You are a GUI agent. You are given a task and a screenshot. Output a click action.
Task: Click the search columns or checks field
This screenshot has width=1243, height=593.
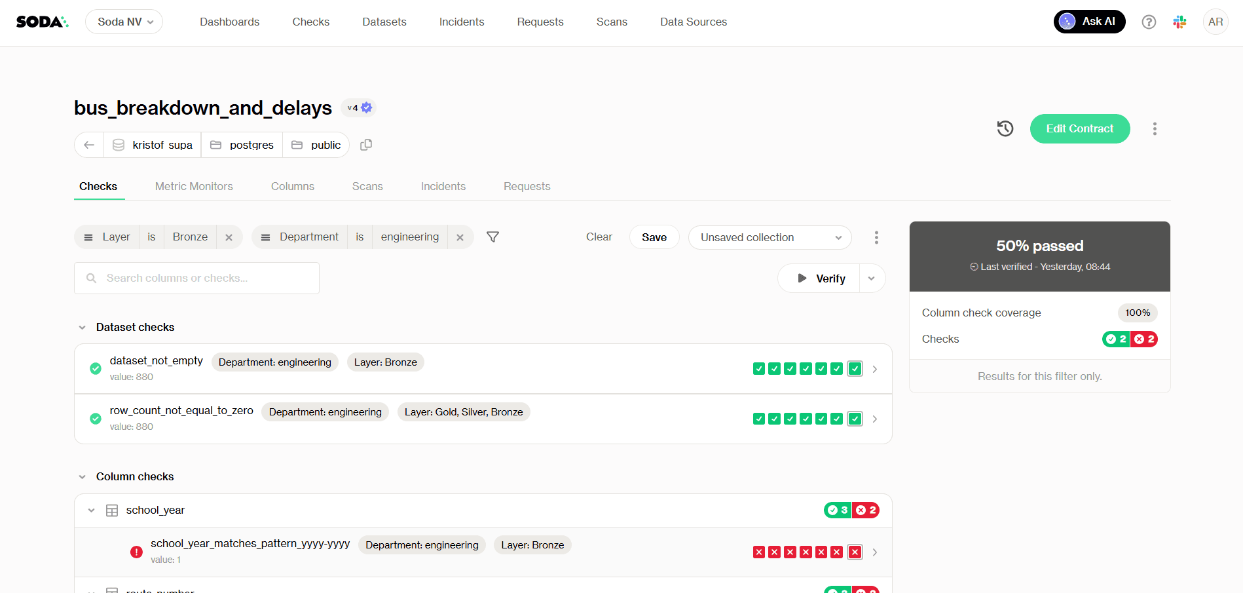(196, 278)
